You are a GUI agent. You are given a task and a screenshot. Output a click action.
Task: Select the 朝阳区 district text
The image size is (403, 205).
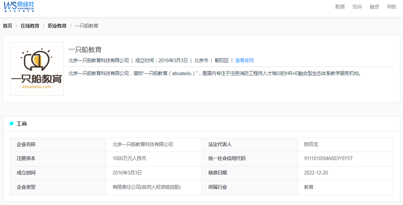(222, 61)
